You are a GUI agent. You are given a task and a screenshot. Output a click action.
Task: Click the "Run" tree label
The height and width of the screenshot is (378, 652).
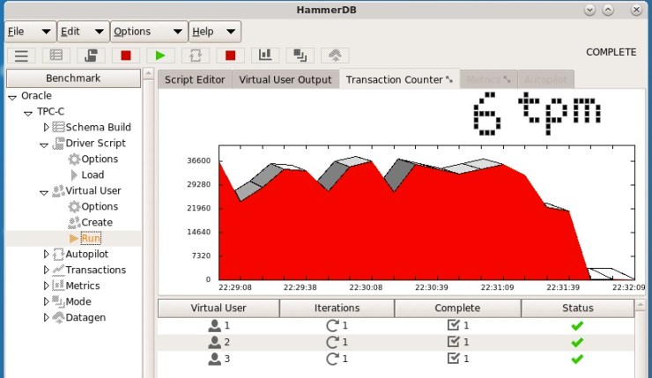[x=91, y=238]
